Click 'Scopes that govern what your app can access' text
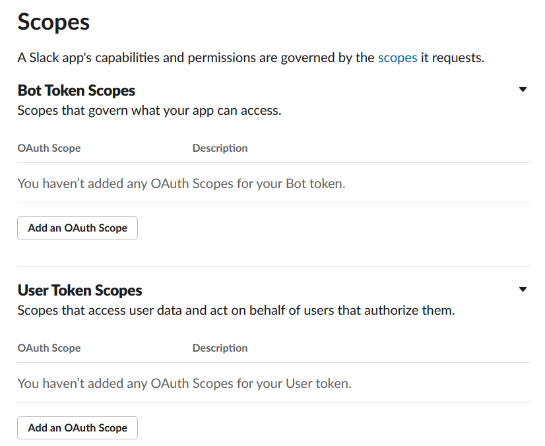Screen dimensions: 545x446 149,110
